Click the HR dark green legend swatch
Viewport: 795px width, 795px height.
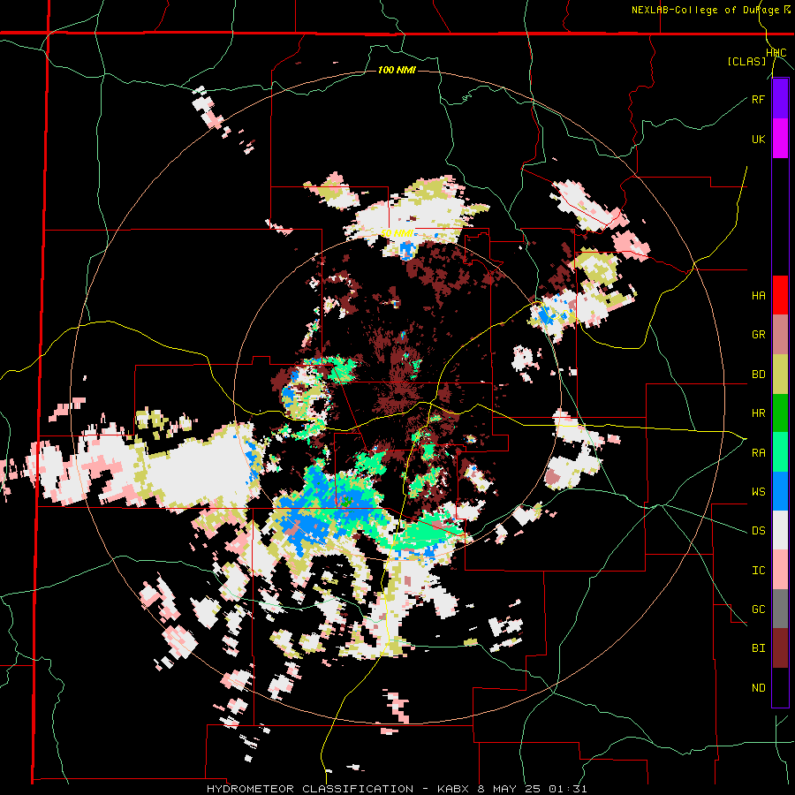click(780, 413)
